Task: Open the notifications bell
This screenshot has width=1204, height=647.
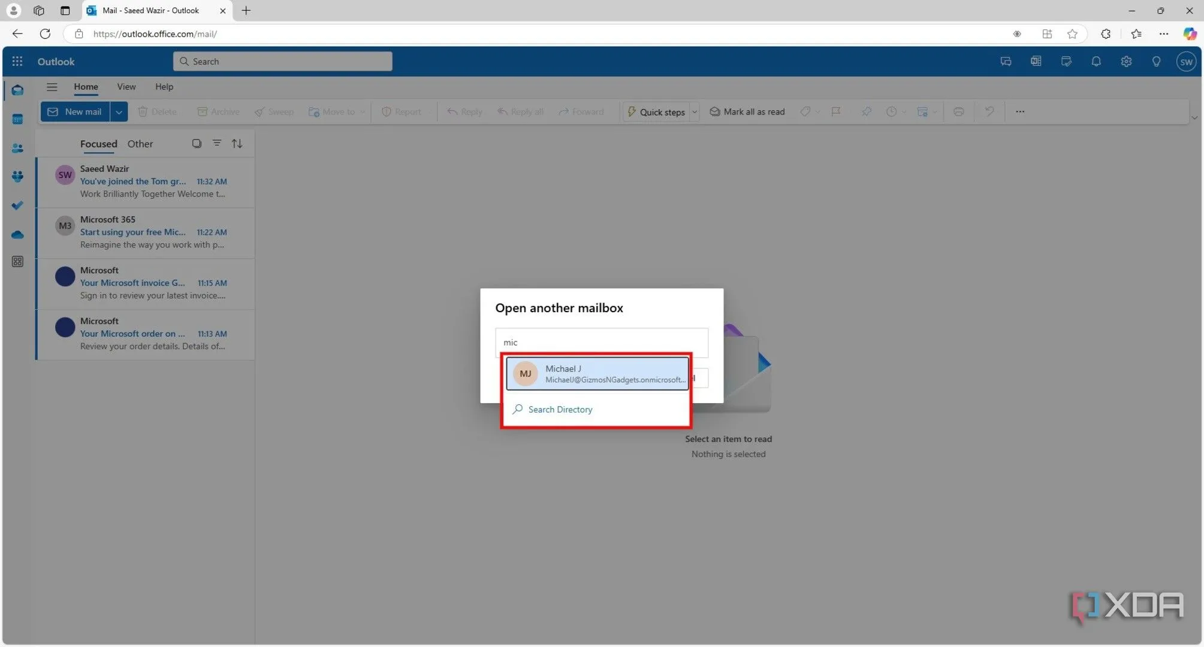Action: tap(1096, 61)
